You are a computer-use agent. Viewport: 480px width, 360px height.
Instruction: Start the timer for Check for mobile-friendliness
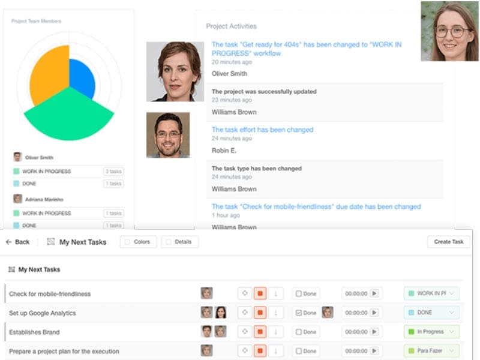(374, 294)
